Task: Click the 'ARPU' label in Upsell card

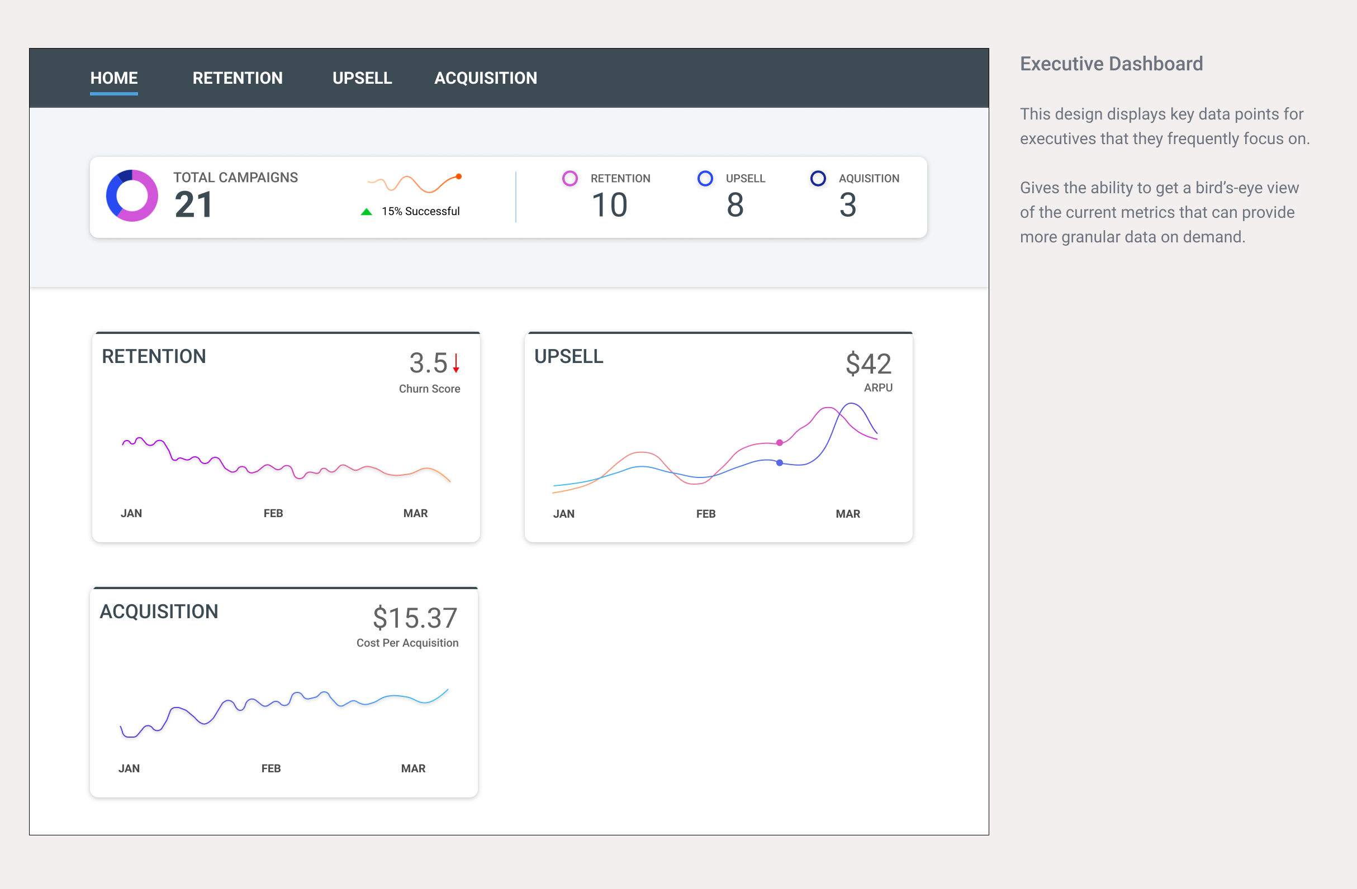Action: tap(878, 388)
